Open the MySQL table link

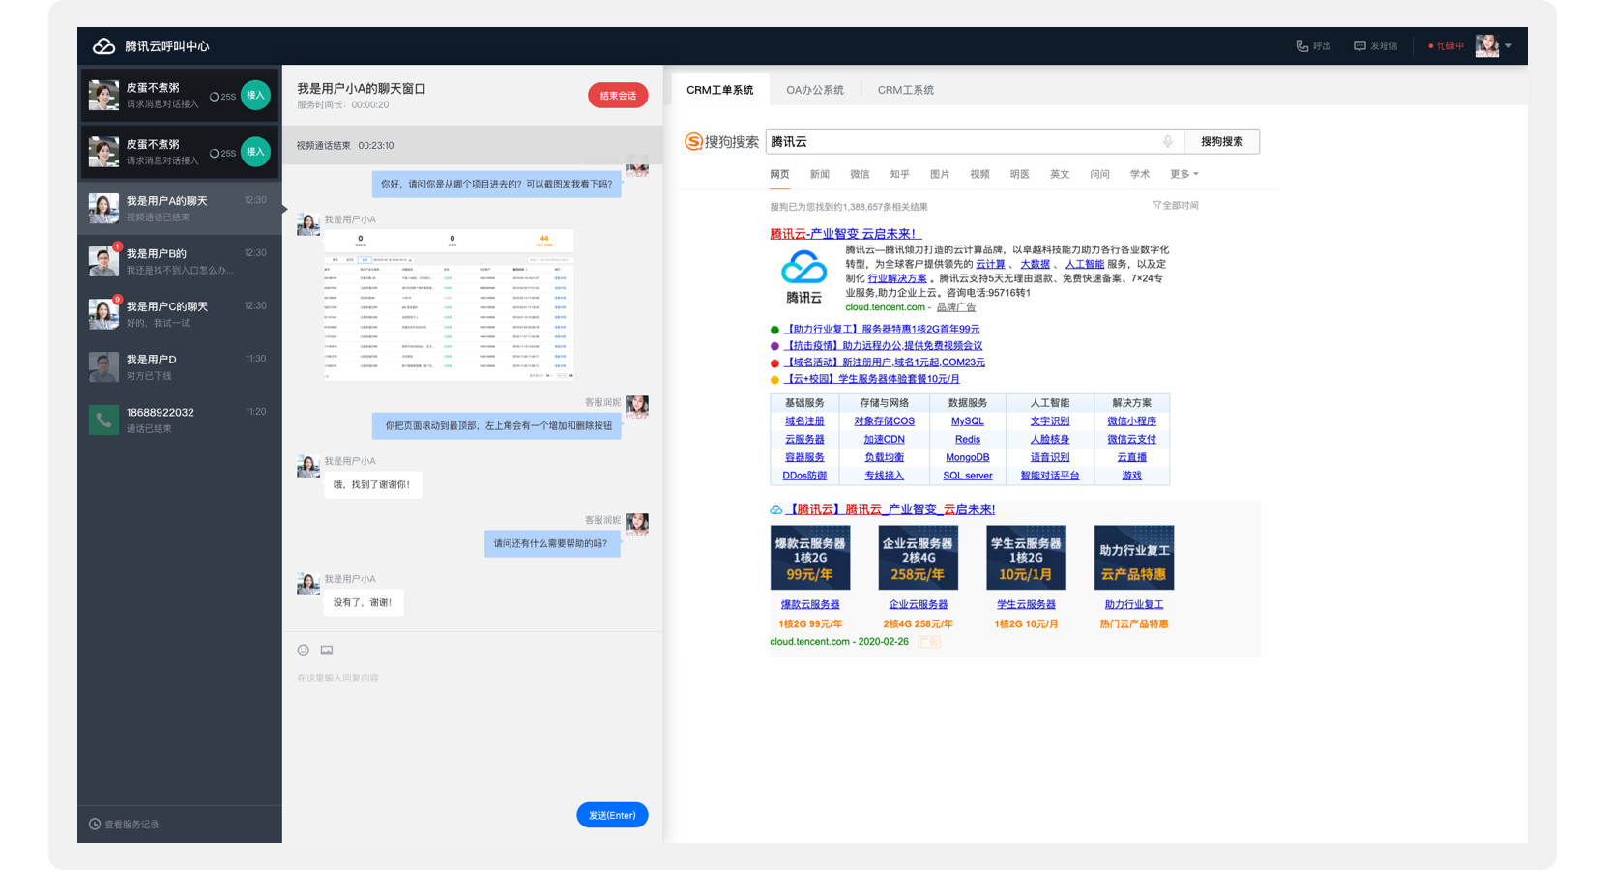[x=967, y=421]
